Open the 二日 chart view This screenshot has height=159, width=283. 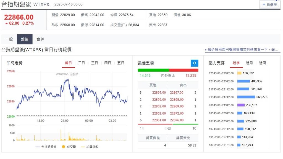coord(81,63)
